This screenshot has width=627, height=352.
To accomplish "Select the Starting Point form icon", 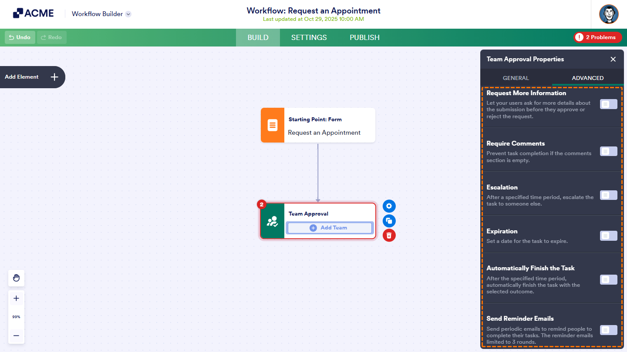I will tap(273, 125).
